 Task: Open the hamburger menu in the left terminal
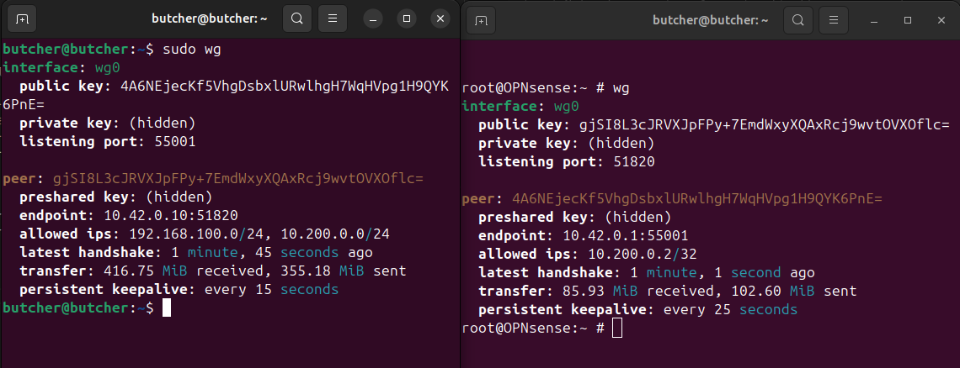333,18
